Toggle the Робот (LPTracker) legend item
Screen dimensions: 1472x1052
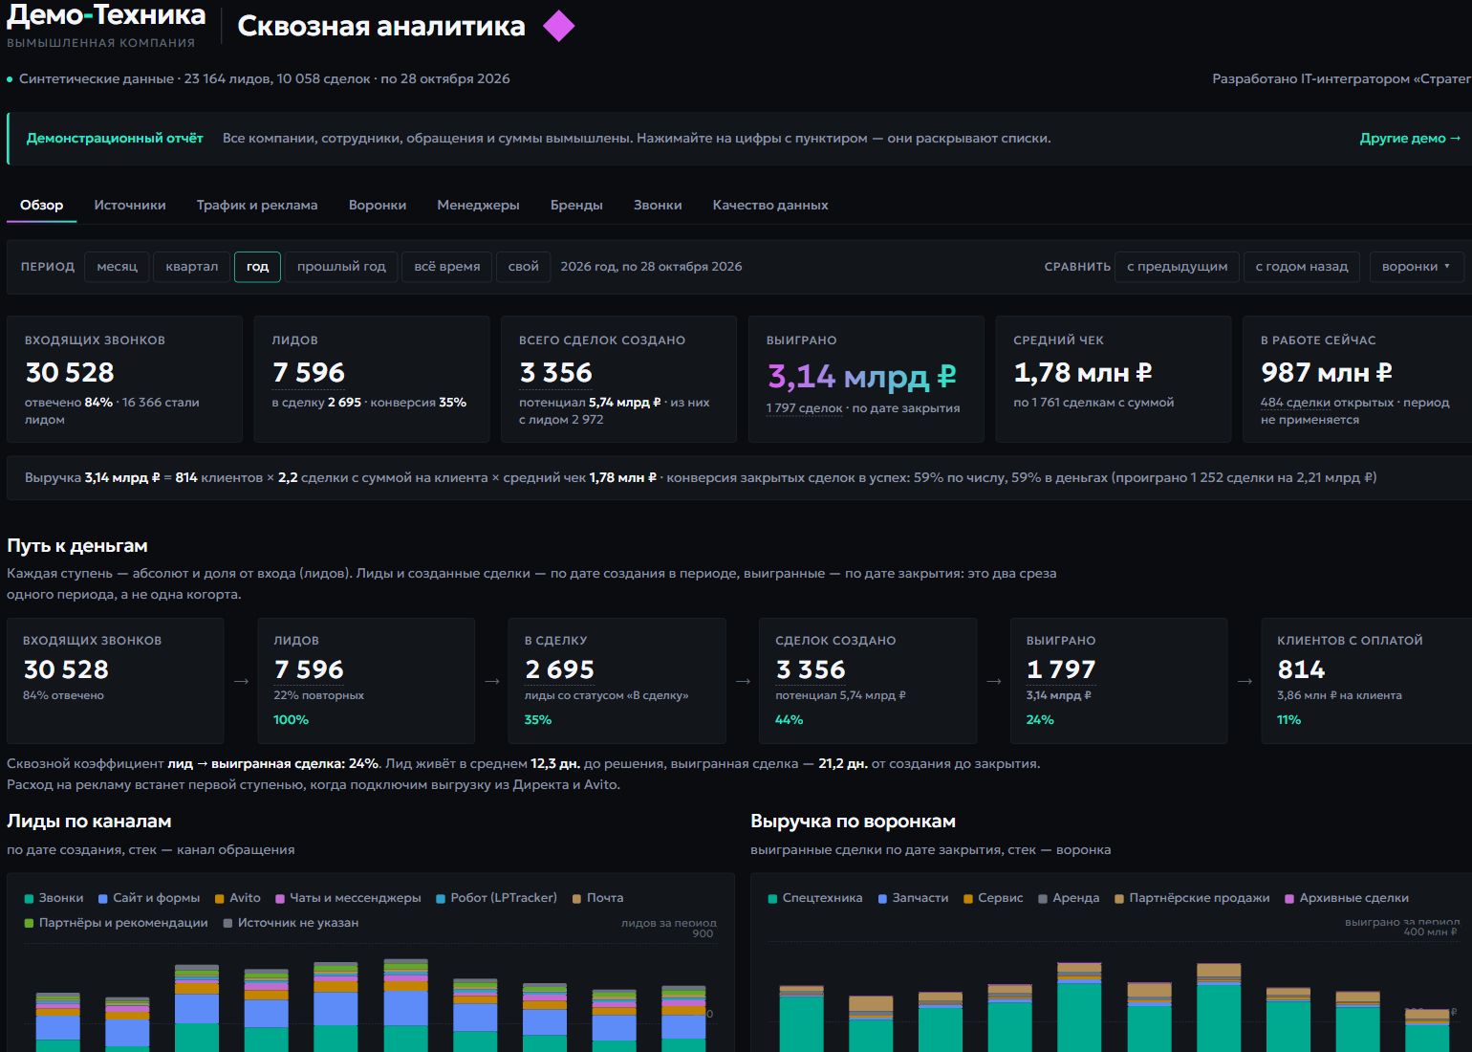tap(496, 898)
